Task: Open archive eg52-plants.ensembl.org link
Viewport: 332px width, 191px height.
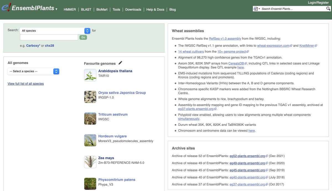Action: coord(247,156)
